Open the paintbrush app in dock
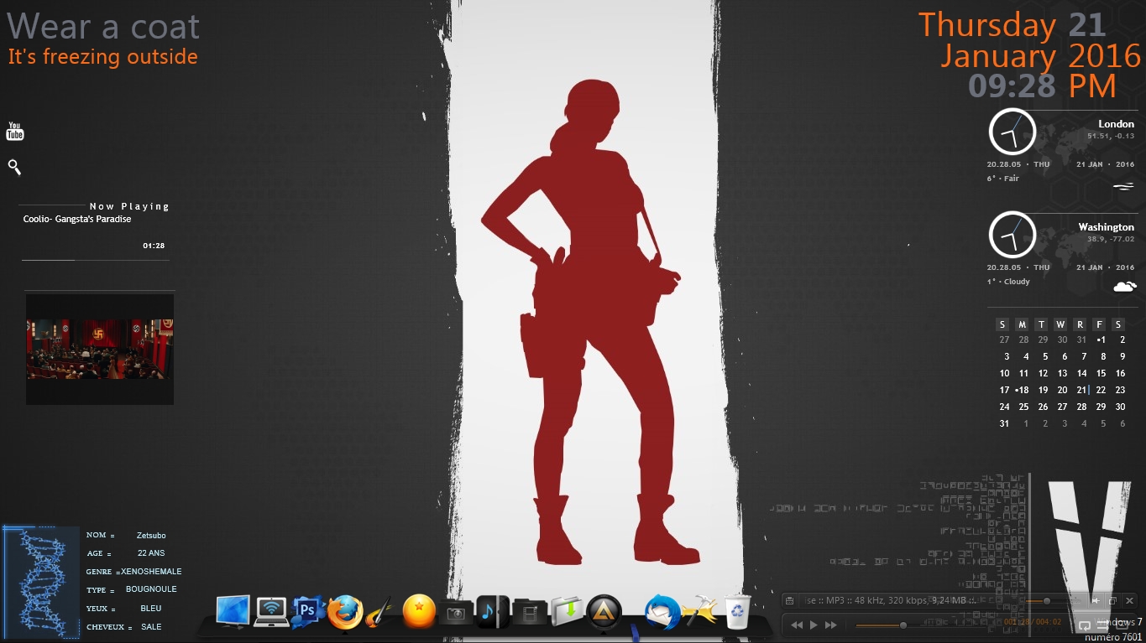 coord(379,612)
